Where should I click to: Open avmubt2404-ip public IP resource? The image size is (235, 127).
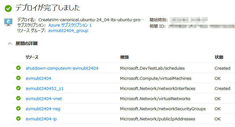pos(41,119)
